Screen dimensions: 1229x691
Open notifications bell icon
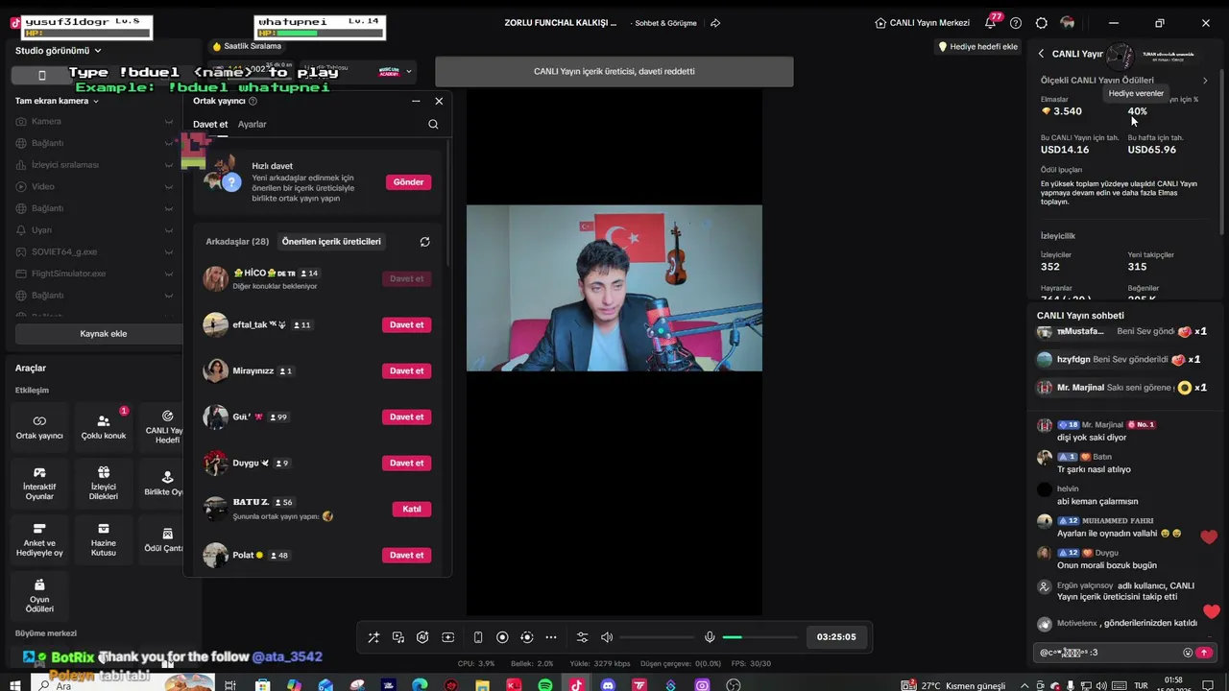tap(990, 23)
